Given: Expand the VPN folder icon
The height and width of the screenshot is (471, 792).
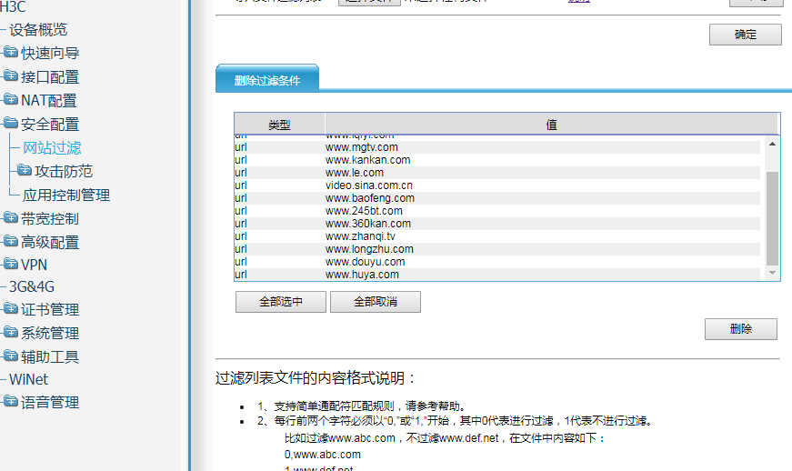Looking at the screenshot, I should coord(10,264).
